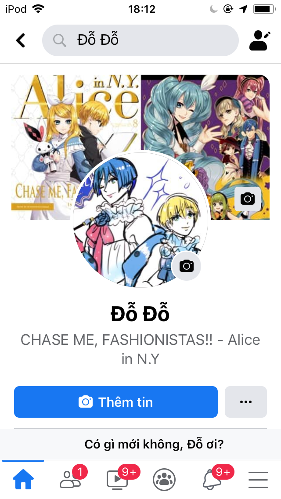Tap the back arrow icon

[21, 40]
